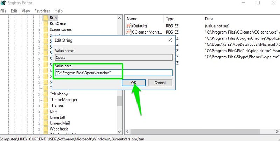The image size is (280, 141).
Task: Click the karra AppData data path
Action: click(x=242, y=45)
